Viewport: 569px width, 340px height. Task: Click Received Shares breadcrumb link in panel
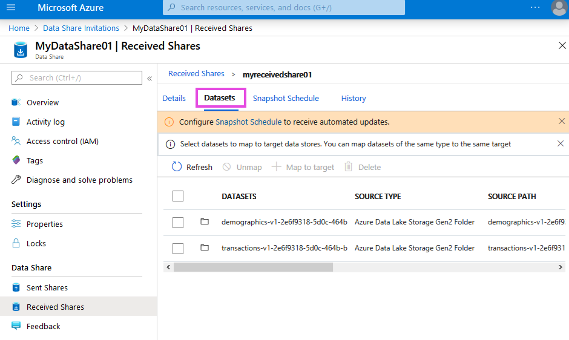(196, 74)
